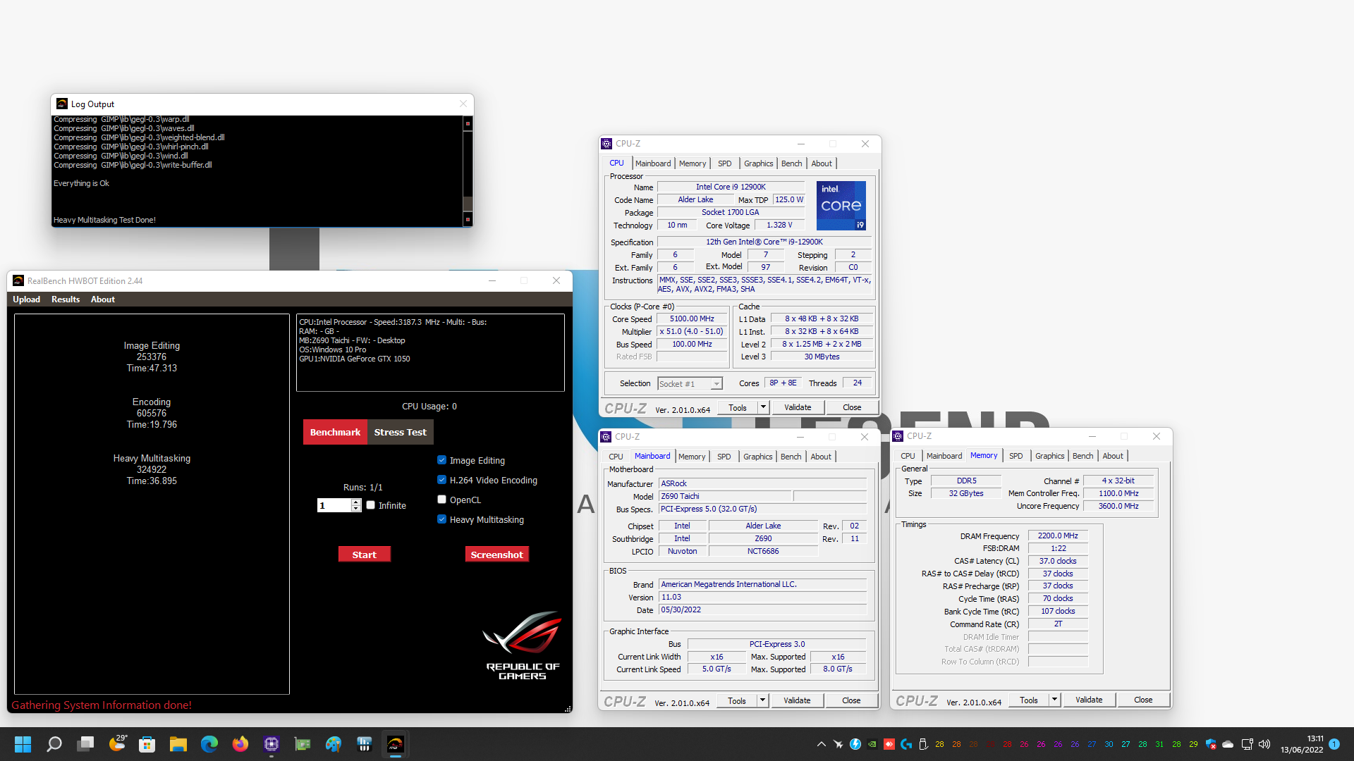Open the NVIDIA tray icon
The image size is (1354, 761).
872,744
